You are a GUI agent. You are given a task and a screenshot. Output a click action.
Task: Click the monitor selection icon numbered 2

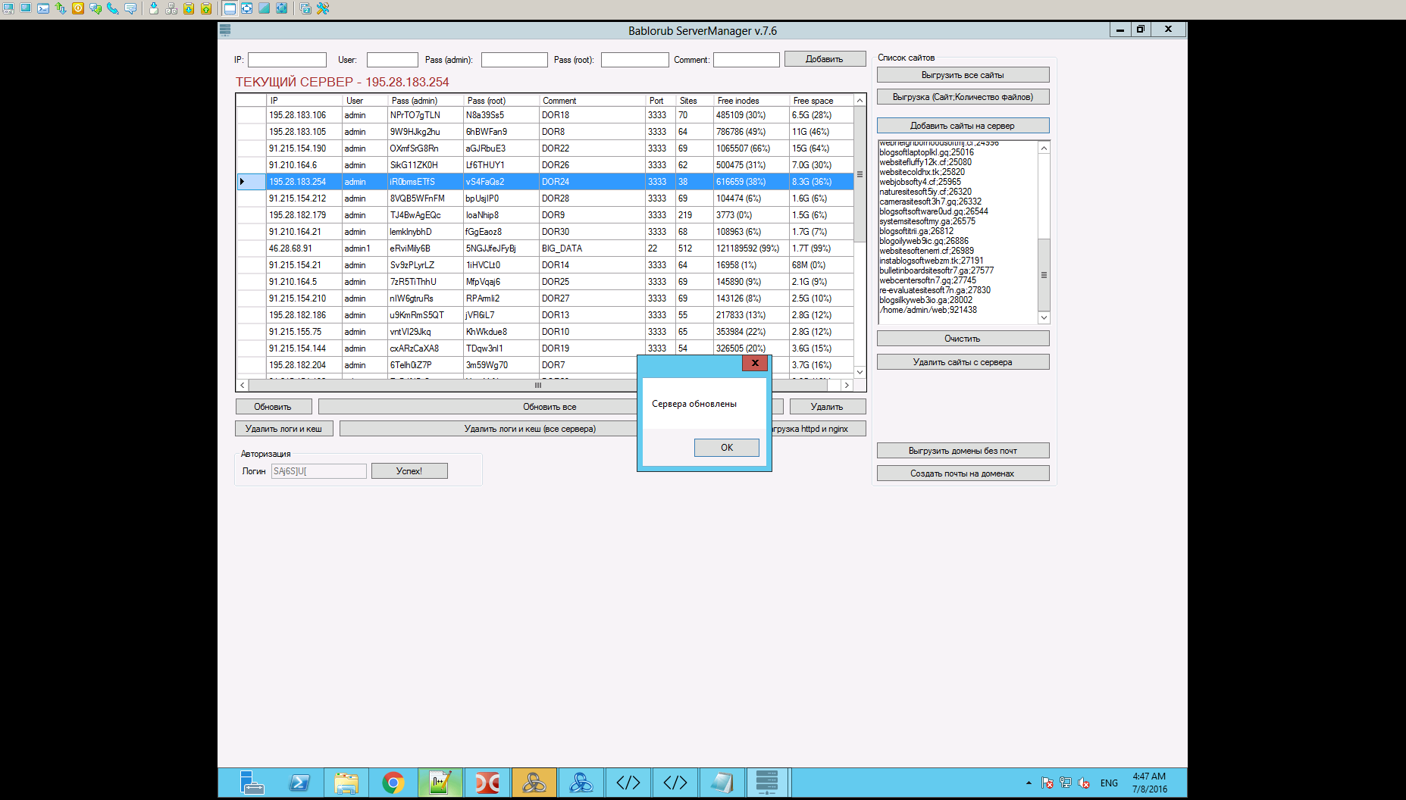[x=305, y=8]
